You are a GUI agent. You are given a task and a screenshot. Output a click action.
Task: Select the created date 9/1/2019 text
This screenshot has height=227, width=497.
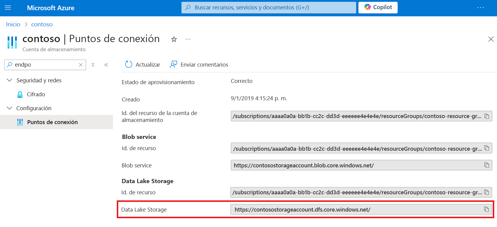point(259,98)
